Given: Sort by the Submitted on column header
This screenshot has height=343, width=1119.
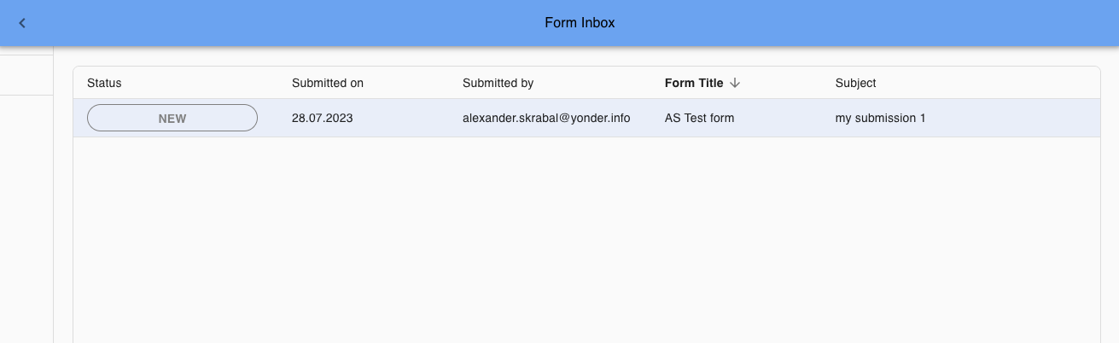Looking at the screenshot, I should [x=327, y=83].
